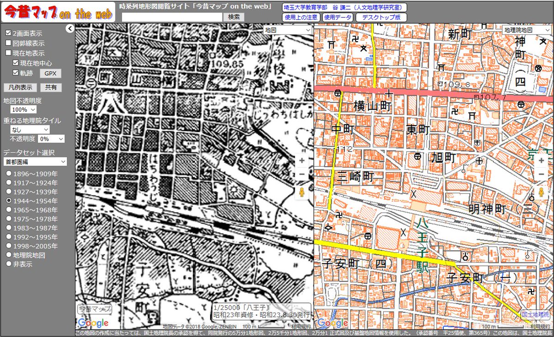Click the 新町 label on right map
The height and width of the screenshot is (337, 554).
[460, 34]
